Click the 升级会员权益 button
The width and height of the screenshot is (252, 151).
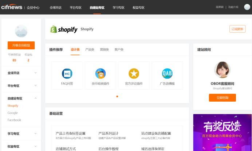(21, 45)
